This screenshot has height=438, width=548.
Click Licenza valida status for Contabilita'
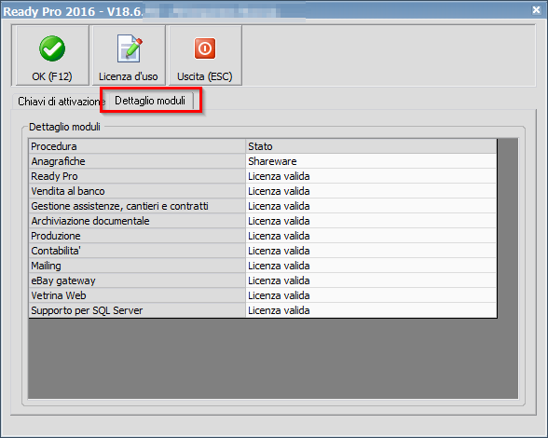371,251
